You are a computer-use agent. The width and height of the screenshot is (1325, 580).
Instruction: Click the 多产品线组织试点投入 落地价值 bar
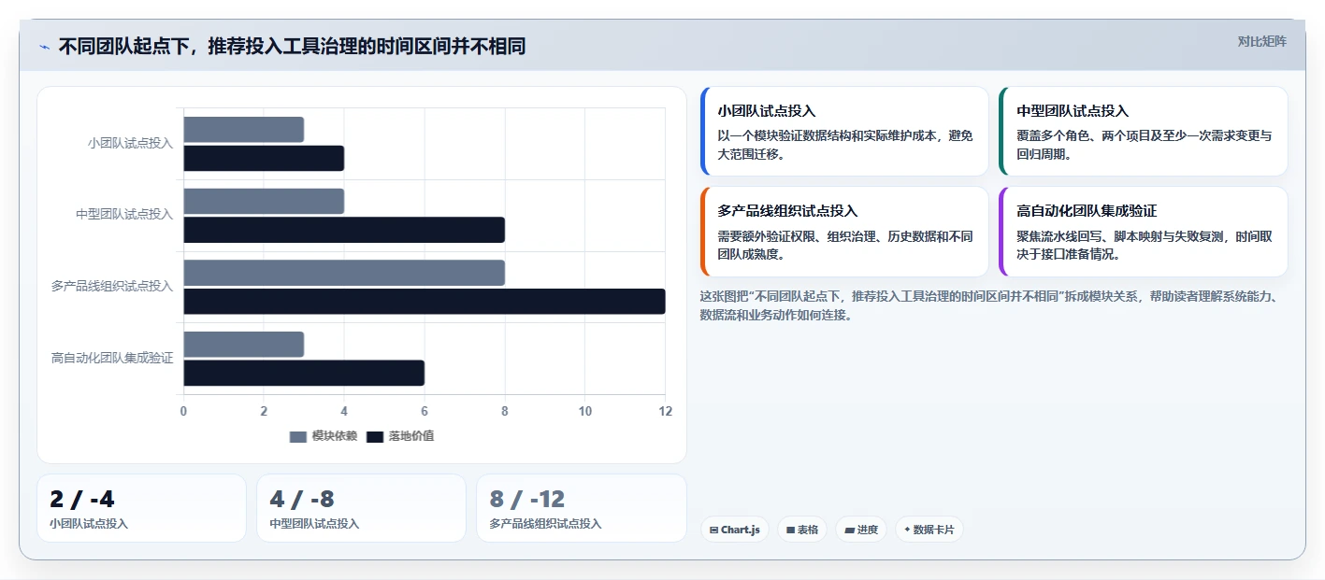tap(425, 302)
